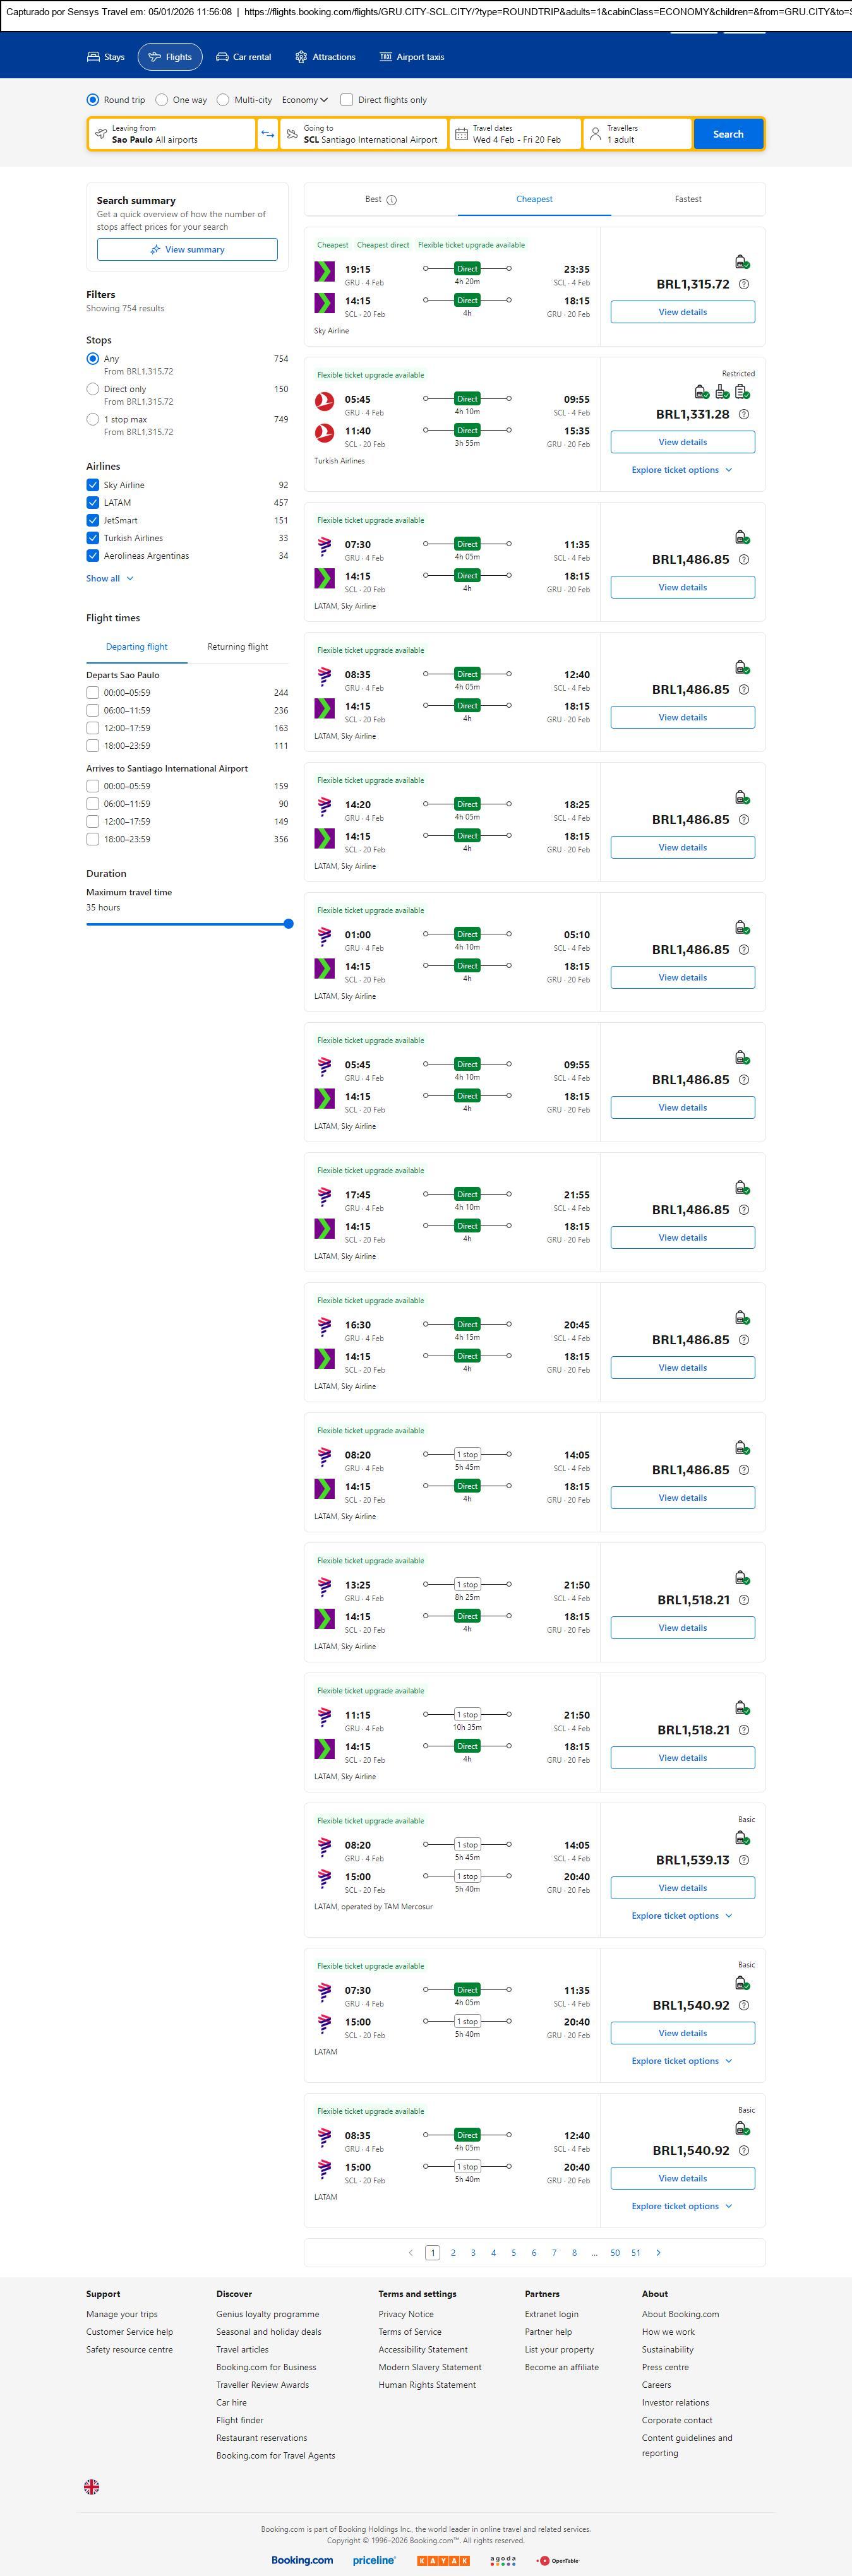
Task: Click the next page arrow in the pagination
Action: [658, 2252]
